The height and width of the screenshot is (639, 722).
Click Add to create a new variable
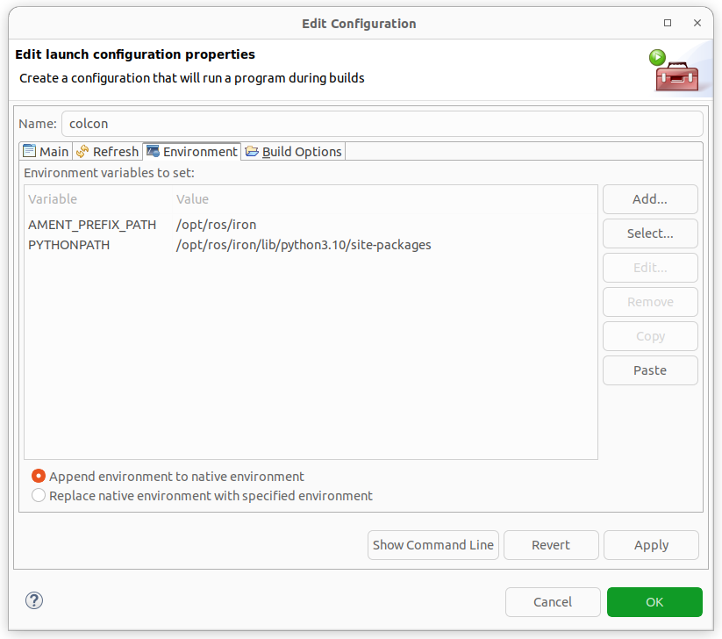click(650, 199)
